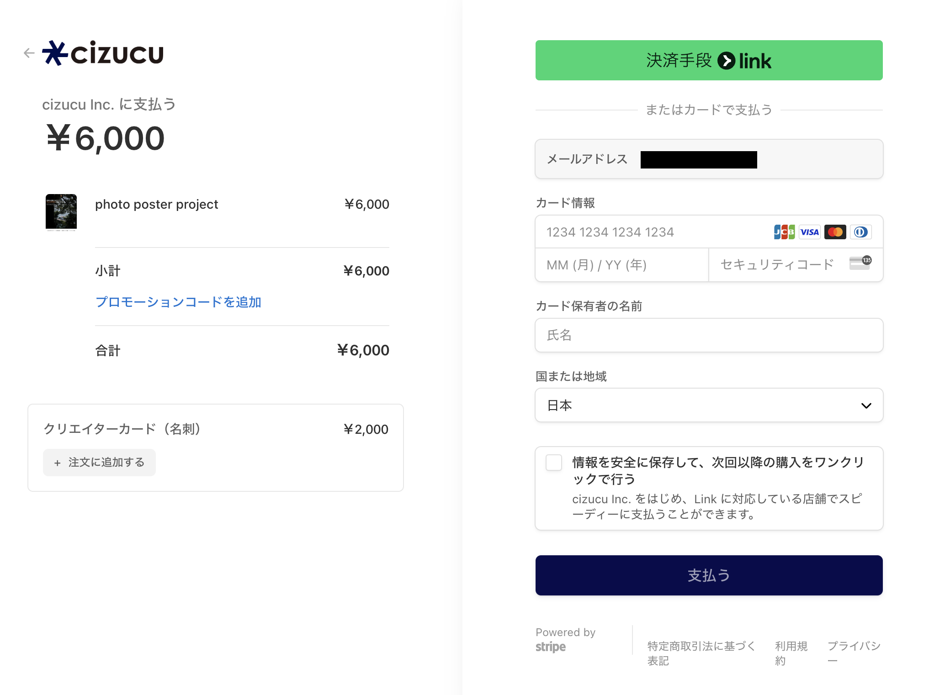Click the chevron on the 日本 selector
This screenshot has width=945, height=695.
point(866,405)
